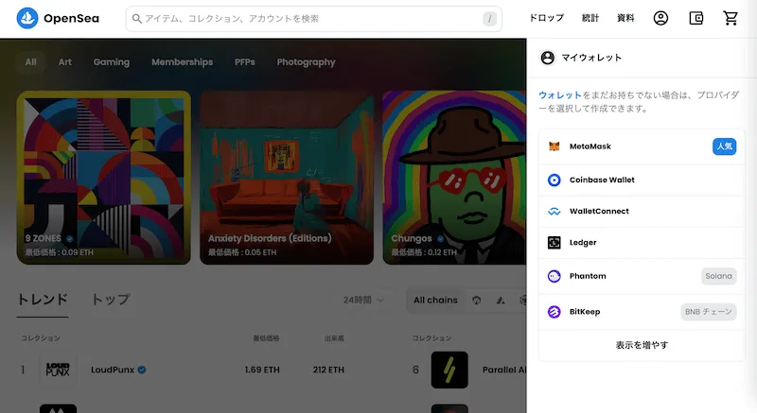This screenshot has height=413, width=757.
Task: Open the 9 ZONES collection card
Action: [x=104, y=178]
